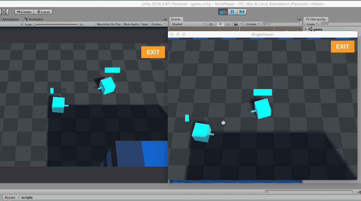
Task: Focus the Scene view search field
Action: [x=281, y=24]
